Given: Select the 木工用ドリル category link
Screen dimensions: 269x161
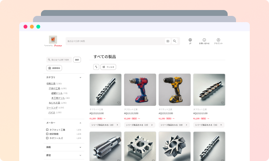Looking at the screenshot, I should click(x=58, y=98).
